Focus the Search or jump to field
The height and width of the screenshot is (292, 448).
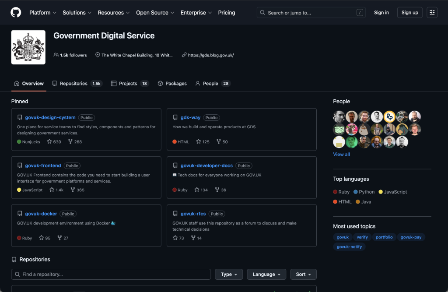tap(311, 13)
